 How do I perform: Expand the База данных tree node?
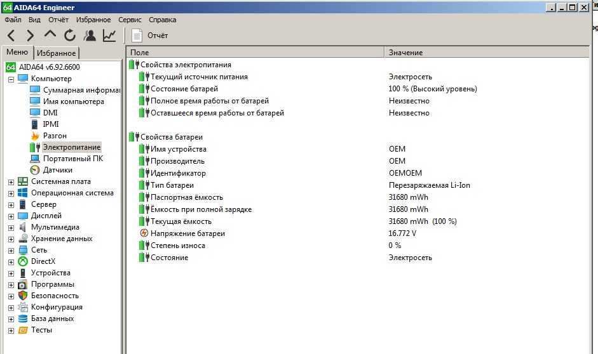point(11,319)
